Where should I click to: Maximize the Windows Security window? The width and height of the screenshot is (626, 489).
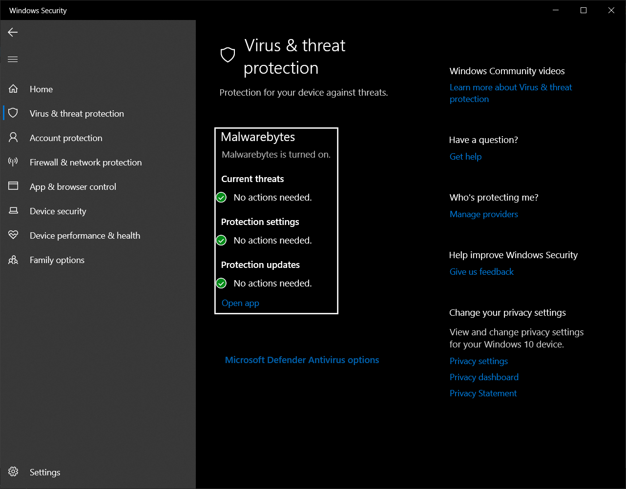point(583,10)
